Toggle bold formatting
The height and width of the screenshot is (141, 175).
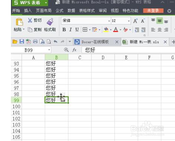[x=64, y=30]
